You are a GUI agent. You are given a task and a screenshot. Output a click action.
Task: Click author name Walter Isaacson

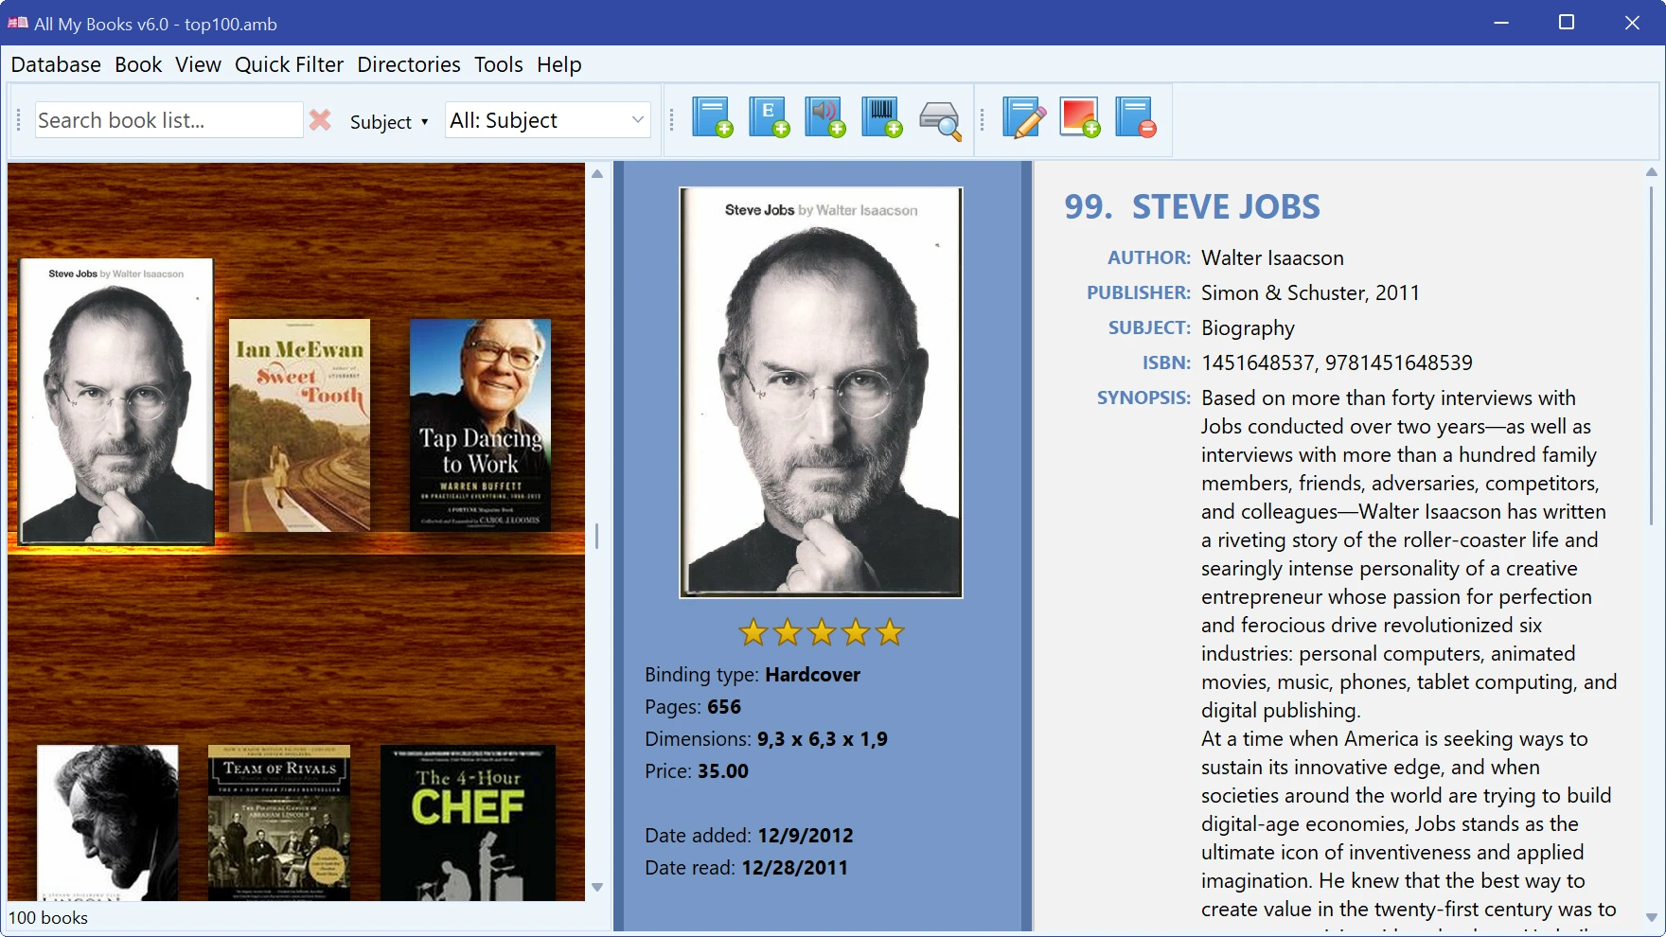(1272, 257)
